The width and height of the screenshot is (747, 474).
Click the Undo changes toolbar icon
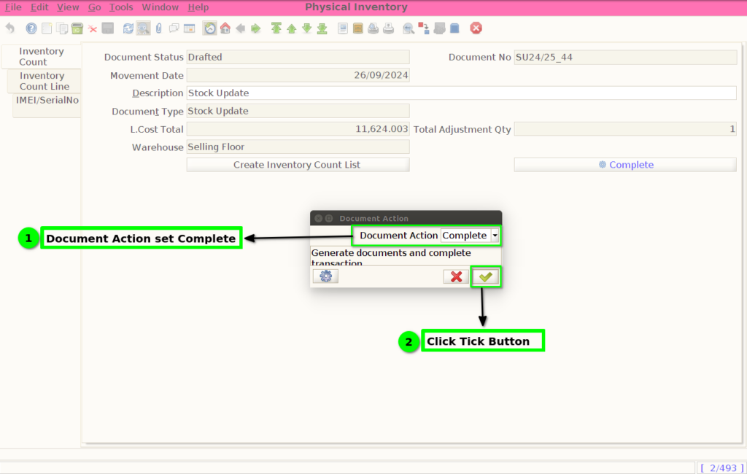[x=10, y=28]
